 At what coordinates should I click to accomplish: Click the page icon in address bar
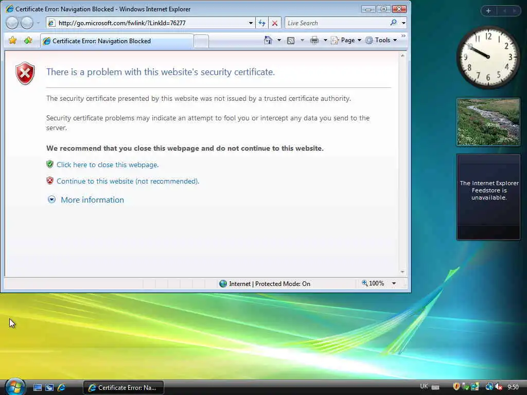point(51,23)
